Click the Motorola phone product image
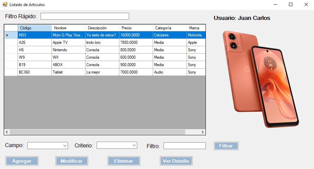 click(x=260, y=78)
